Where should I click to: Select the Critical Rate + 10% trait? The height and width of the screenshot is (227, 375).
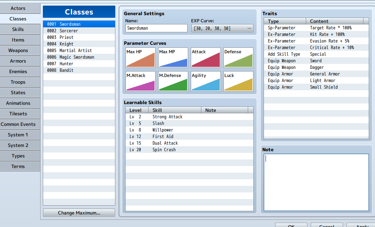coord(316,47)
